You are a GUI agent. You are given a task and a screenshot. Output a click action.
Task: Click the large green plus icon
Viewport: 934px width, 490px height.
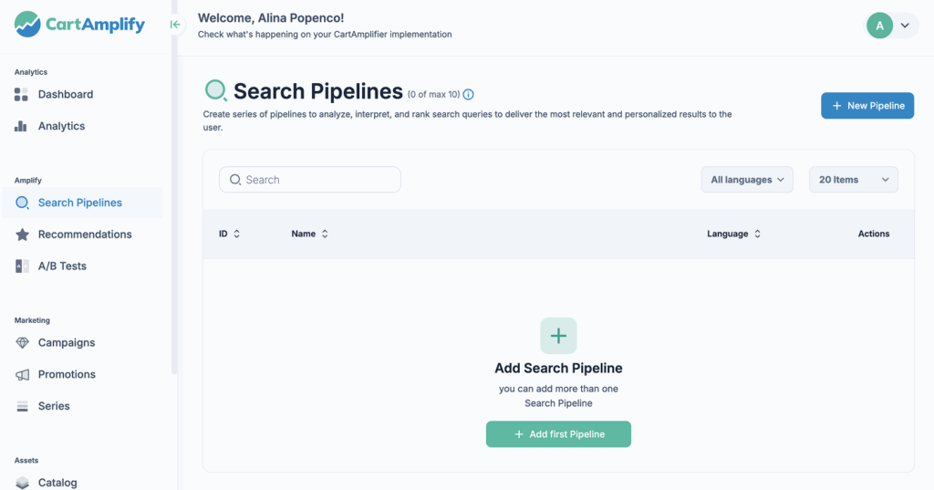[x=558, y=336]
